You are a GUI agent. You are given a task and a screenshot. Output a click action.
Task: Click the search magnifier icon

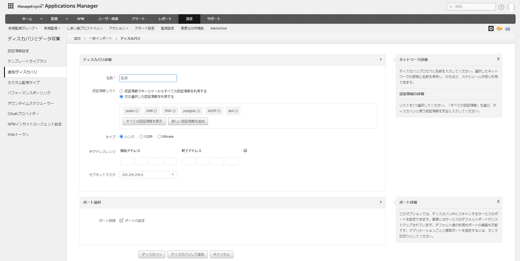(451, 7)
